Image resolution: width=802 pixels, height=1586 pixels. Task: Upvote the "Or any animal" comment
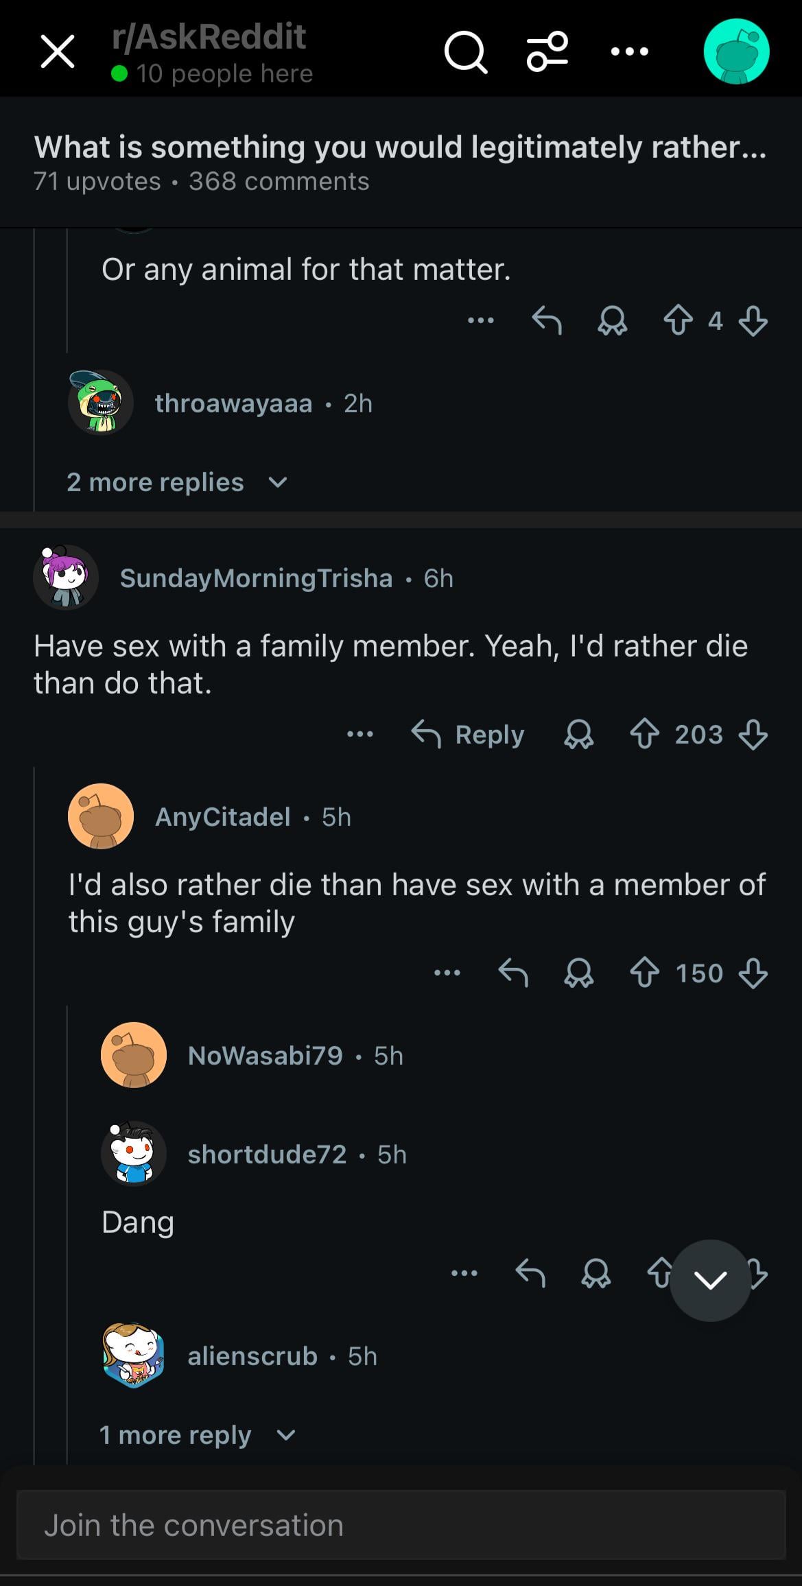678,320
